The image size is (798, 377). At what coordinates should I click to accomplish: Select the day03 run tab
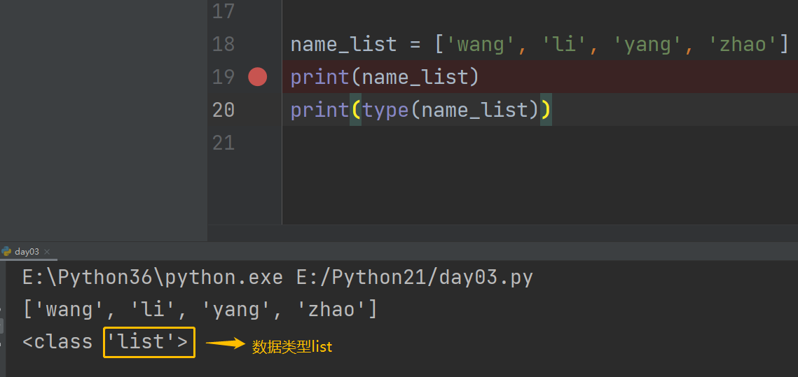point(27,252)
